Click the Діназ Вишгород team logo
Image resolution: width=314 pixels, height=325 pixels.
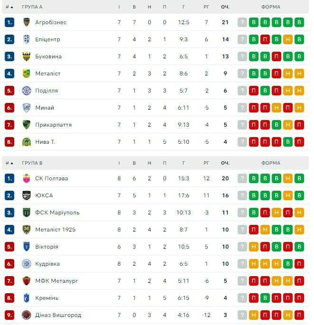[x=27, y=315]
